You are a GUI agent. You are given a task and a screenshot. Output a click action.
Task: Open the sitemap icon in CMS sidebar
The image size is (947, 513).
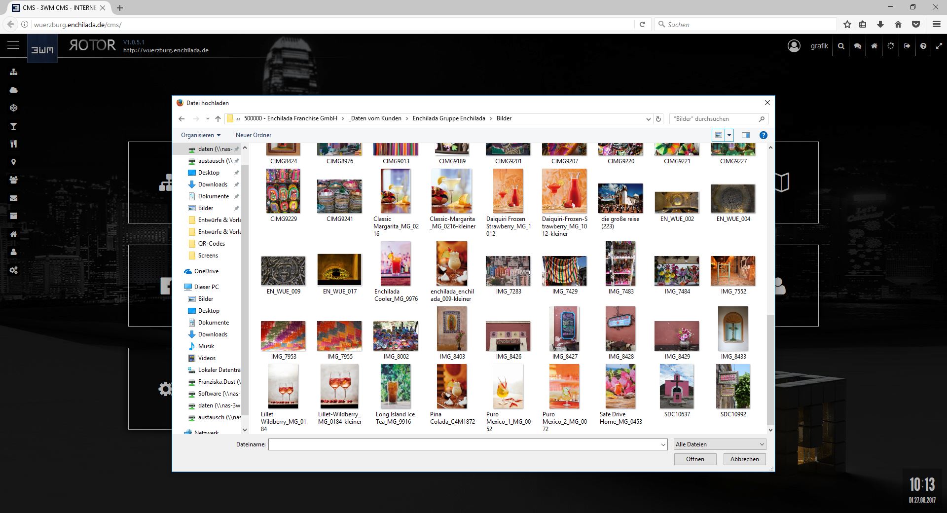coord(14,72)
